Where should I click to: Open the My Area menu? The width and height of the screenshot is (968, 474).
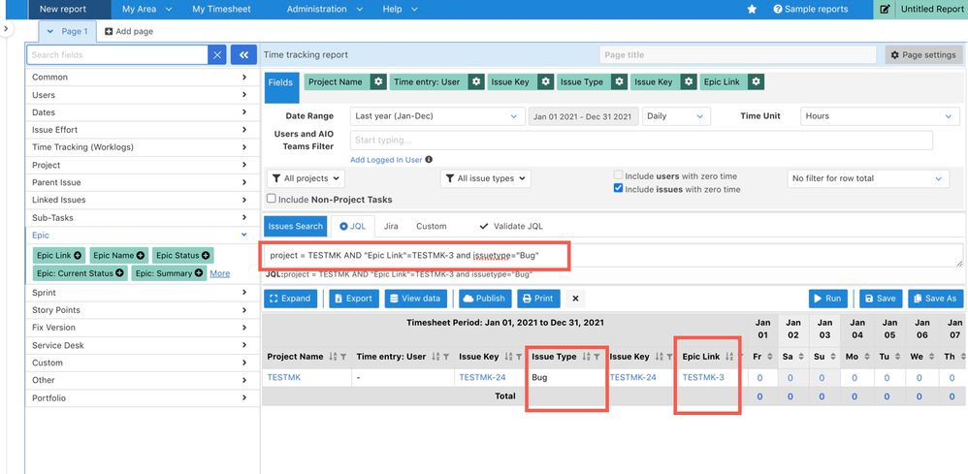coord(146,10)
